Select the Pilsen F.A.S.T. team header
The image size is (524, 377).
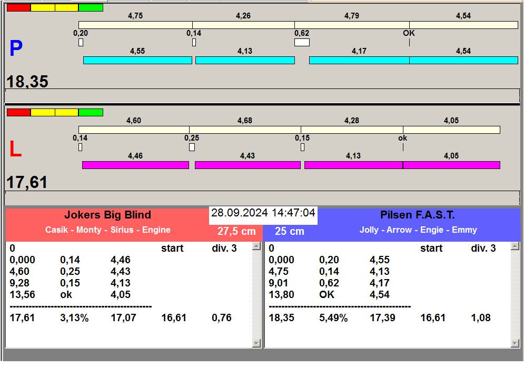coord(417,215)
